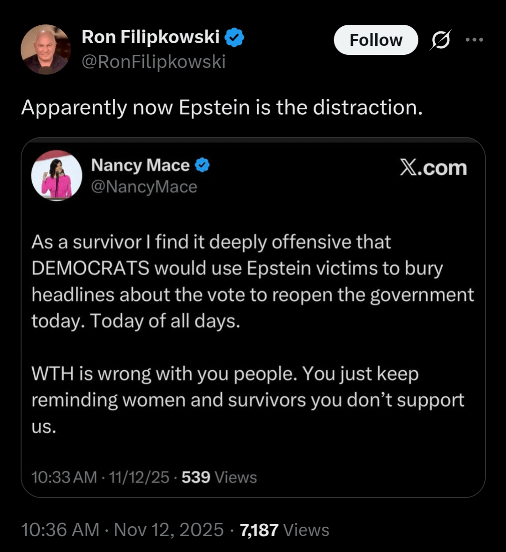506x552 pixels.
Task: Click the 539 Views count
Action: 219,477
